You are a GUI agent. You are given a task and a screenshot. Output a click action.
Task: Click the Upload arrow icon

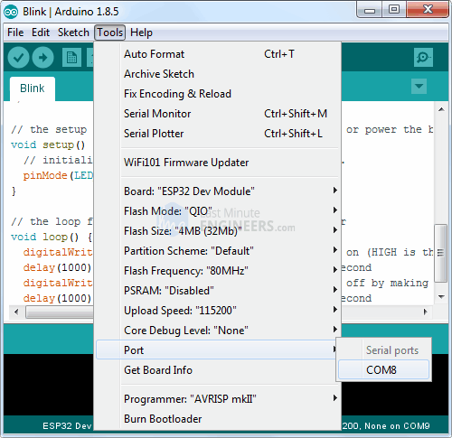coord(42,57)
